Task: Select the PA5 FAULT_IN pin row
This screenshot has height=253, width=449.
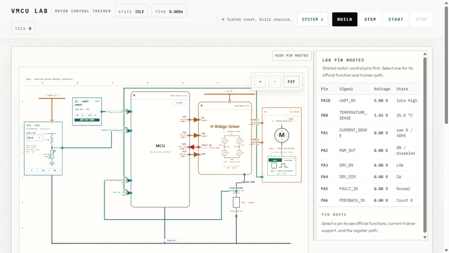Action: pyautogui.click(x=369, y=189)
